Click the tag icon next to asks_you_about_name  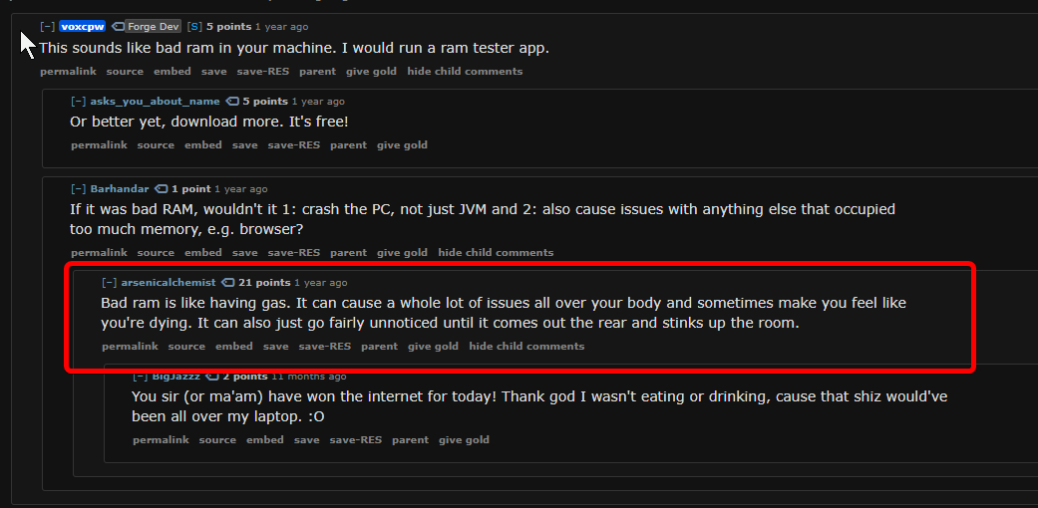tap(232, 102)
